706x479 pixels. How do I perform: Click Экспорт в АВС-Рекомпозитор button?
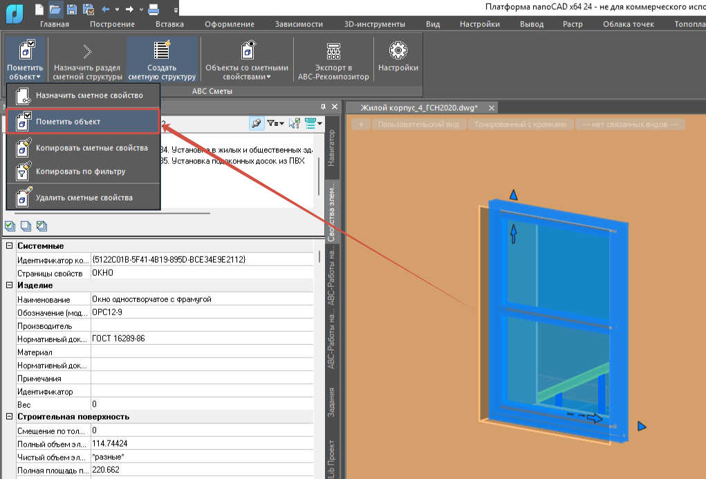[x=333, y=60]
